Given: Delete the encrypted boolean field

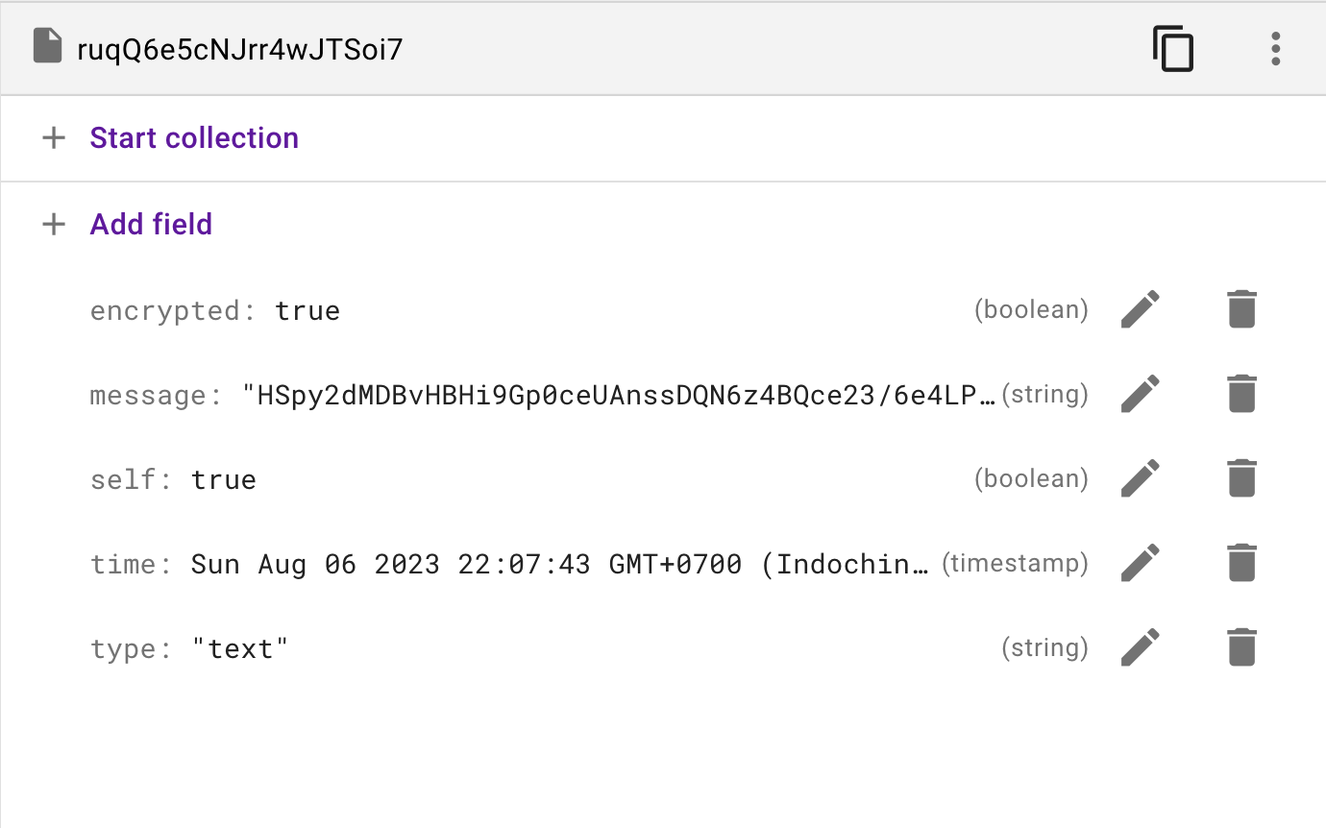Looking at the screenshot, I should [x=1241, y=309].
